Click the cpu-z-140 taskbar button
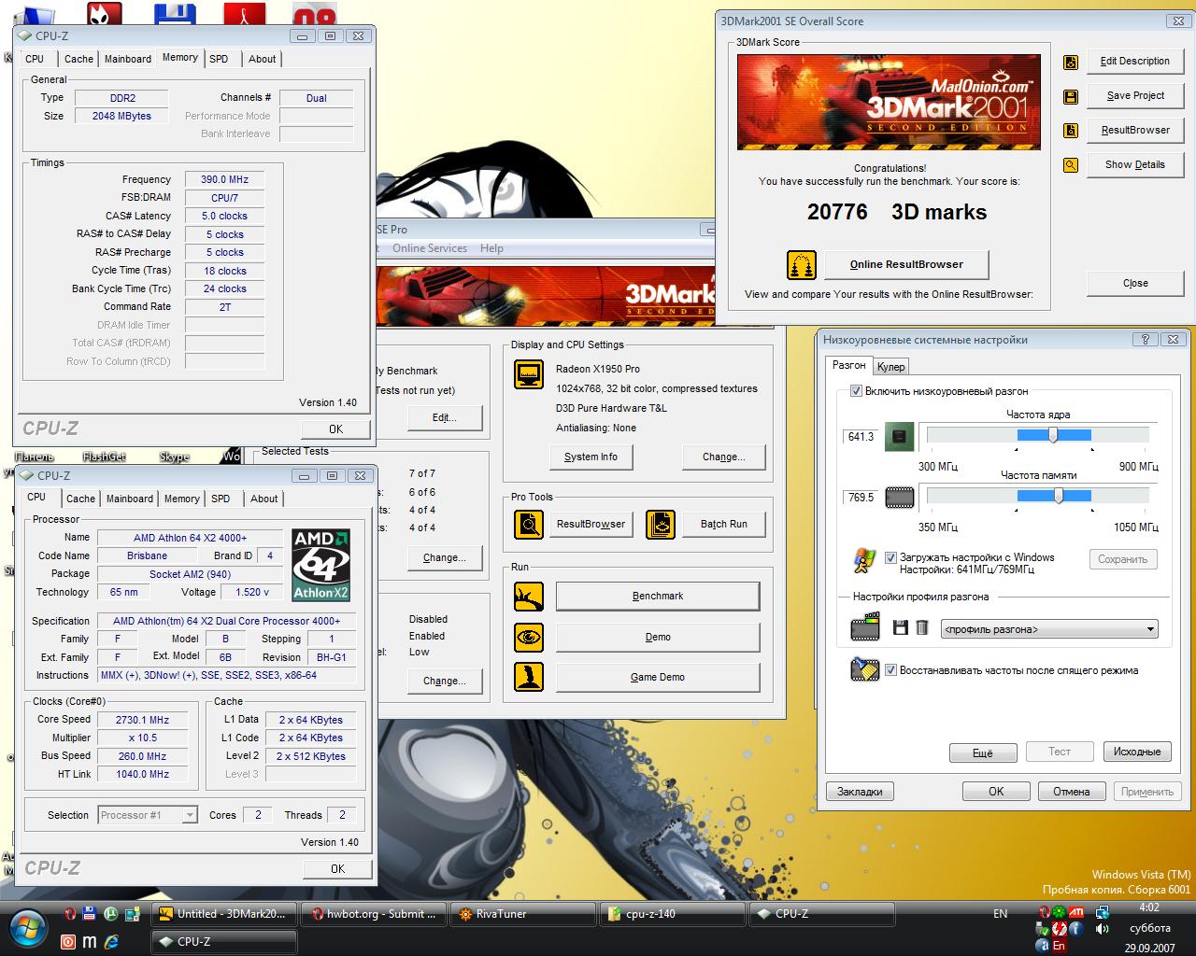The image size is (1196, 956). (x=672, y=914)
